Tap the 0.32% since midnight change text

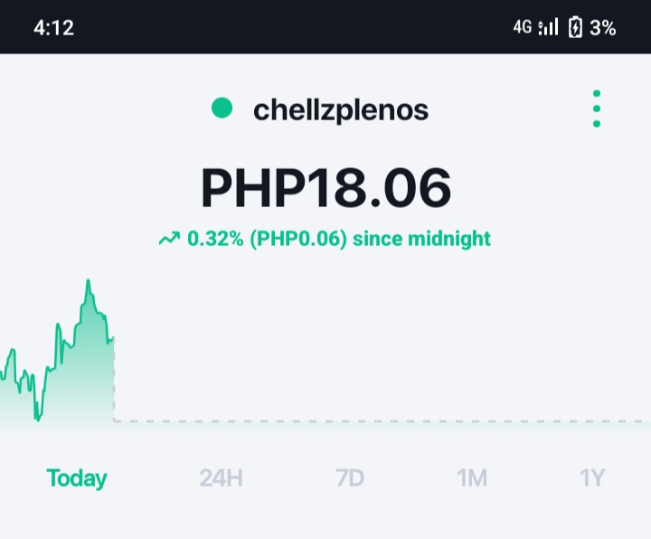click(x=339, y=239)
